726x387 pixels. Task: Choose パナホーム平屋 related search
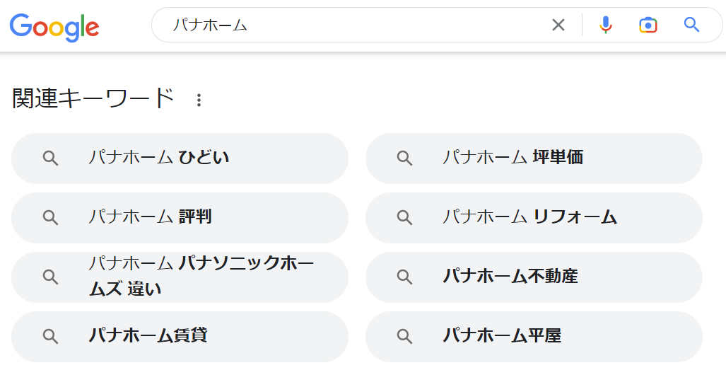click(x=534, y=337)
